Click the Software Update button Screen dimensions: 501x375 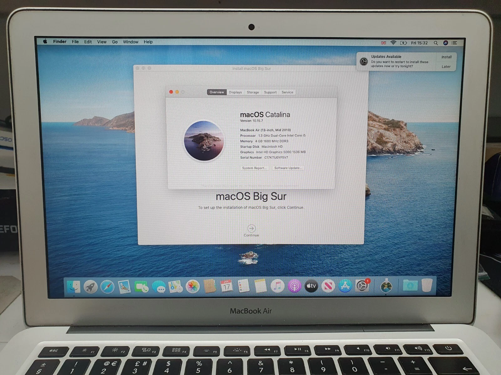(x=288, y=168)
